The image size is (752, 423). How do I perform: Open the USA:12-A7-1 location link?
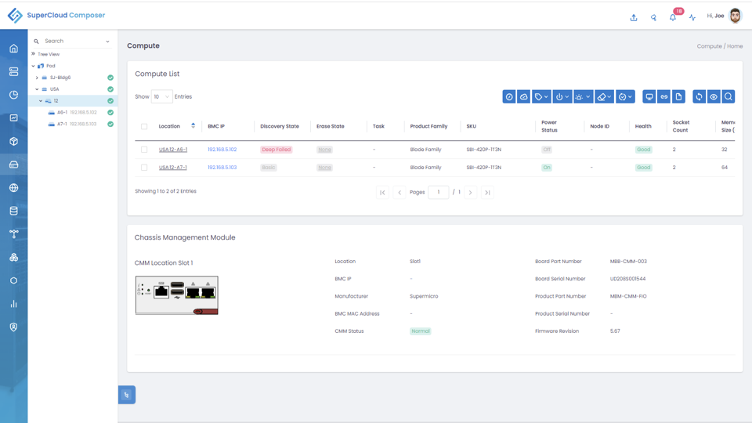(172, 168)
